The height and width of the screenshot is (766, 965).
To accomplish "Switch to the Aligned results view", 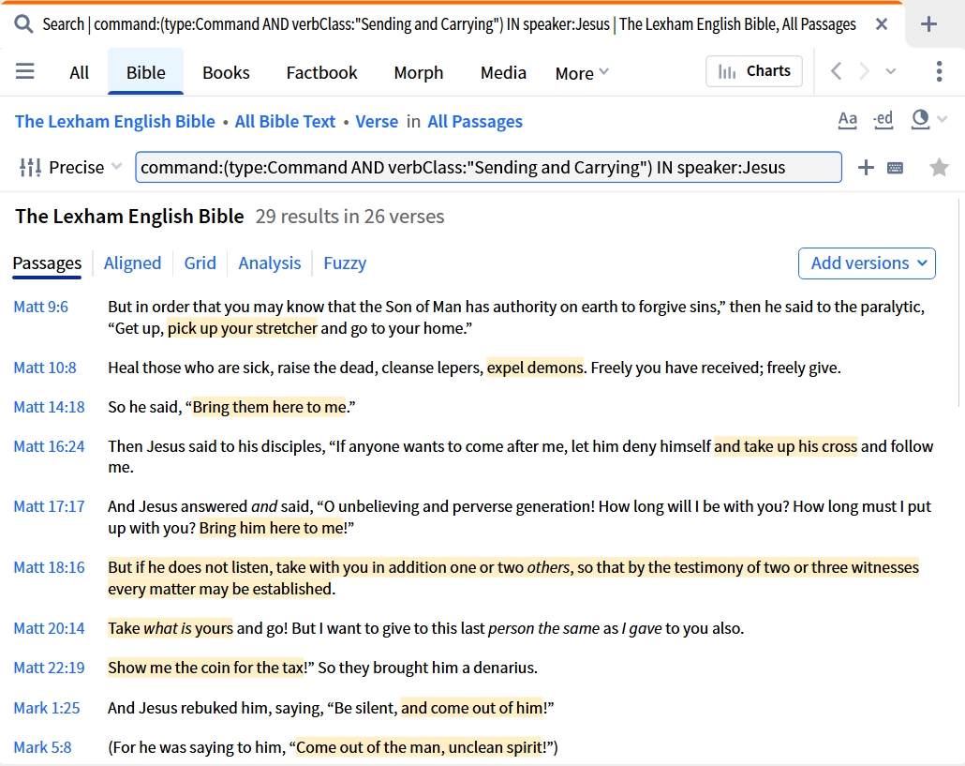I will pos(132,263).
